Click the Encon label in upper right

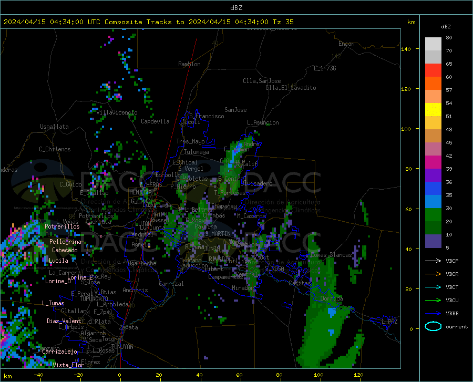[x=346, y=44]
